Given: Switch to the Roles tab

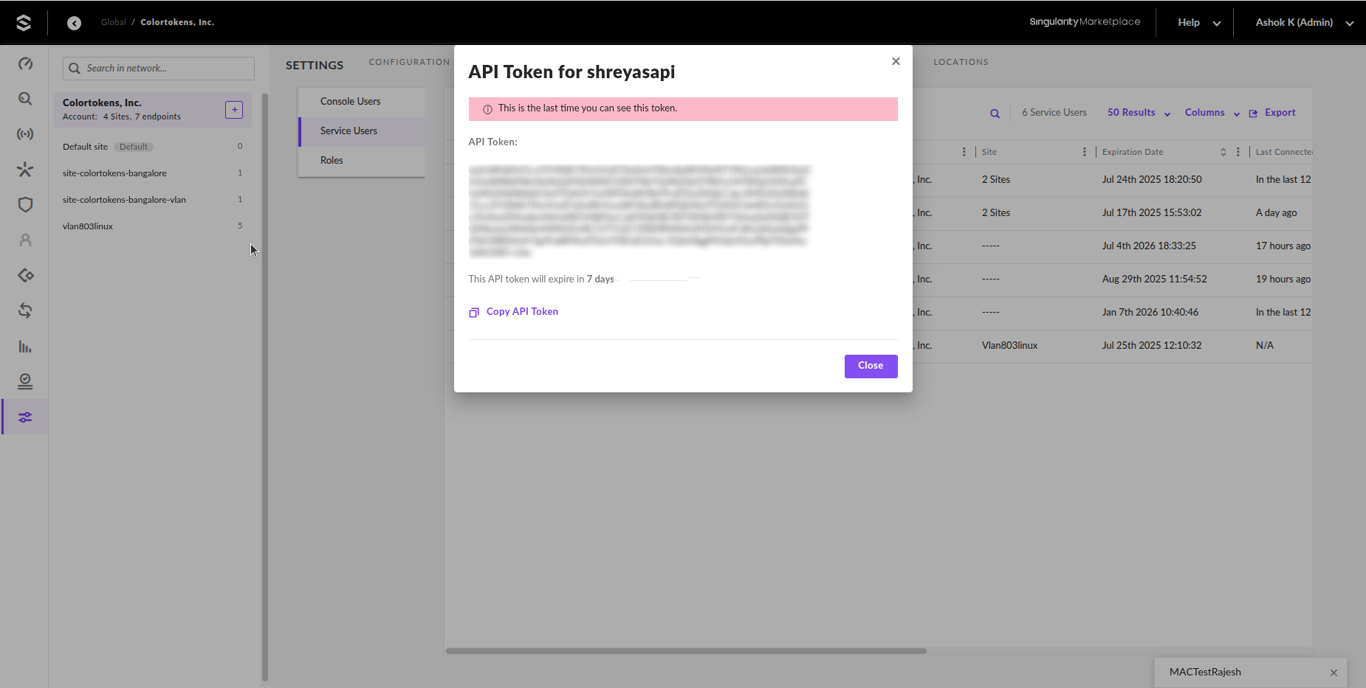Looking at the screenshot, I should [x=332, y=160].
